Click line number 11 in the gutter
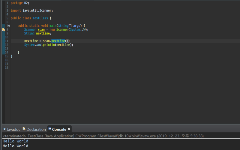The image size is (240, 150). click(7, 41)
